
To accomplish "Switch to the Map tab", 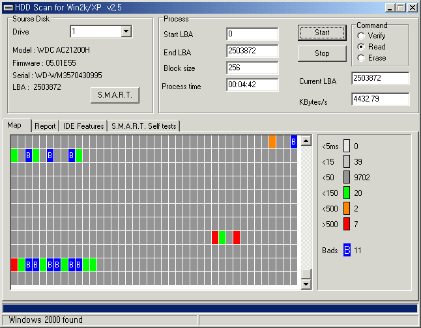I will [x=16, y=125].
